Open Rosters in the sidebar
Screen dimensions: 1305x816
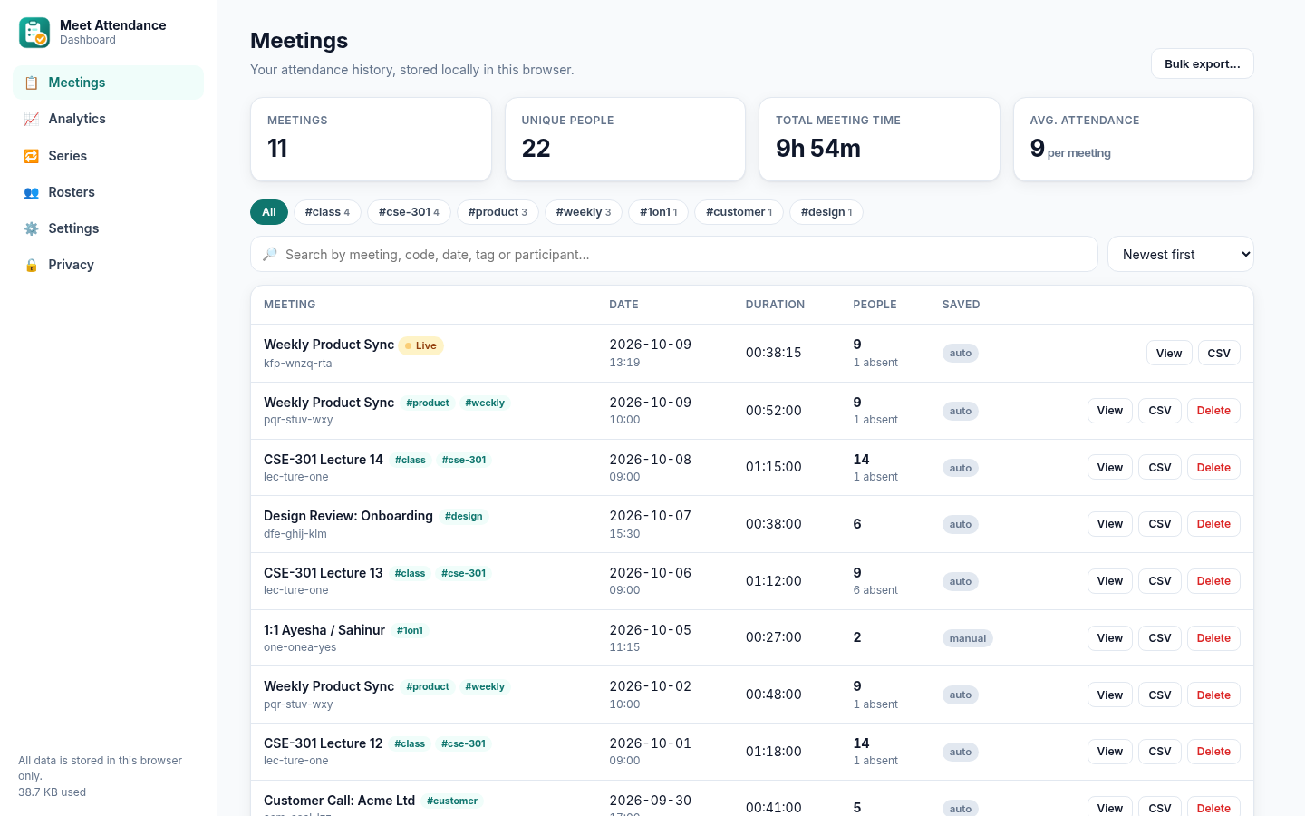point(109,192)
